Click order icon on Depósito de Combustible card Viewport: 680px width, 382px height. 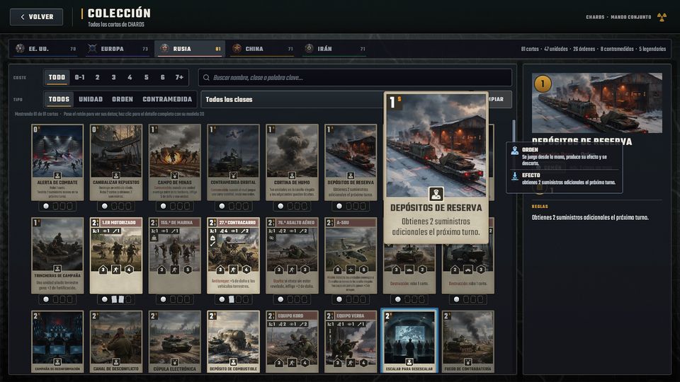[233, 362]
